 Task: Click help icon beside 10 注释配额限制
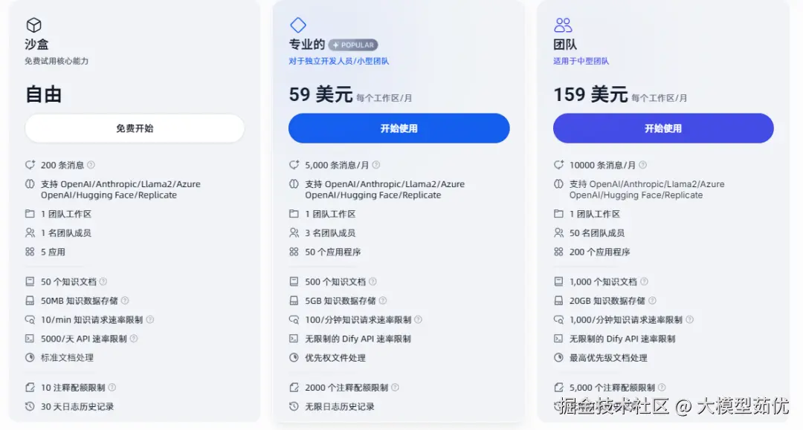click(112, 388)
